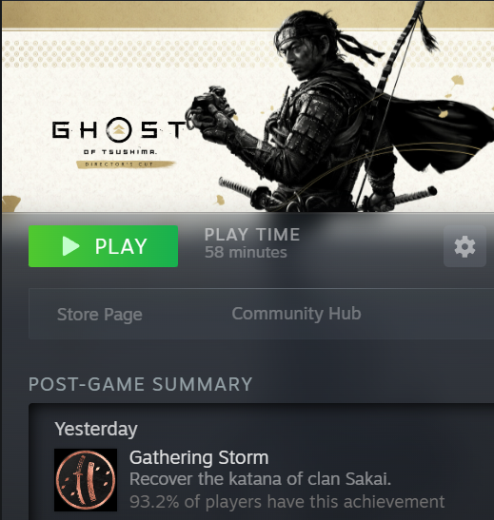Screen dimensions: 494x520
Task: Click the Gathering Storm achievement title
Action: 199,457
